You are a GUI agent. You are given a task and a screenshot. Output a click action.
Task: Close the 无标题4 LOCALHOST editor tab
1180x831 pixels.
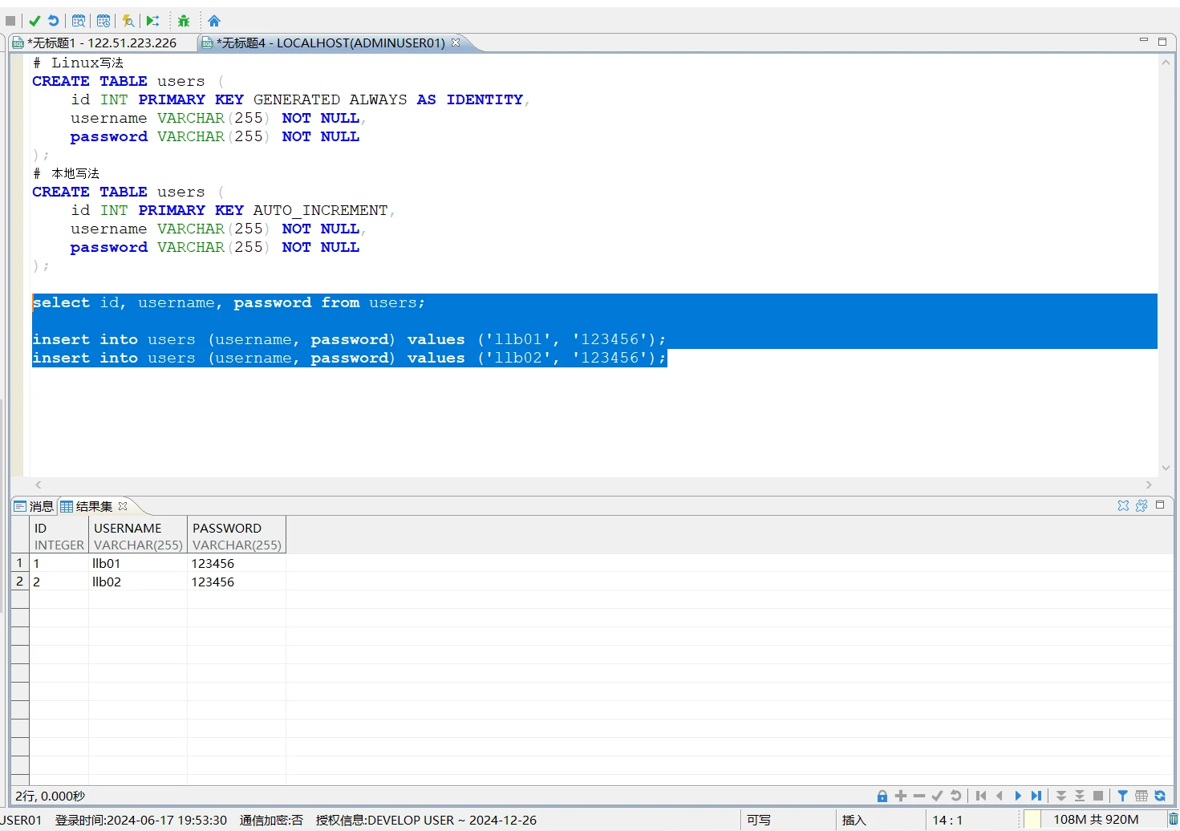coord(456,43)
